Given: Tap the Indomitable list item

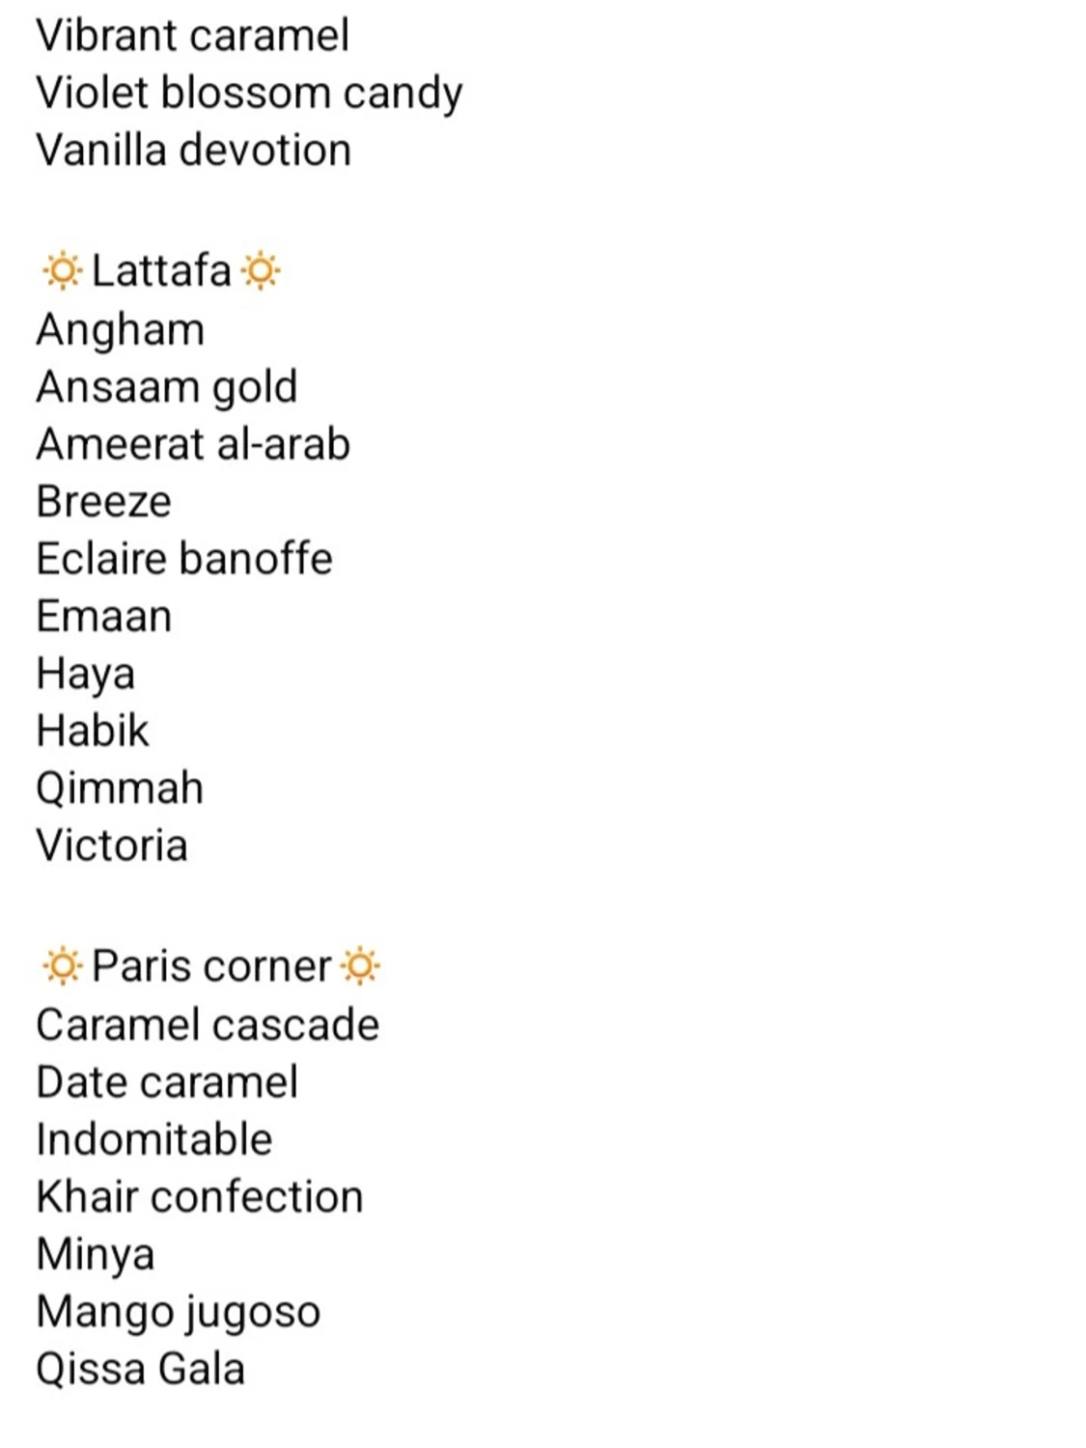Looking at the screenshot, I should 153,1140.
